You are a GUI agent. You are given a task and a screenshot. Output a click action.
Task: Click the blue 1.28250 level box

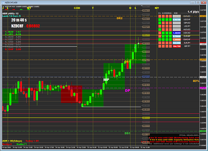tap(177, 33)
